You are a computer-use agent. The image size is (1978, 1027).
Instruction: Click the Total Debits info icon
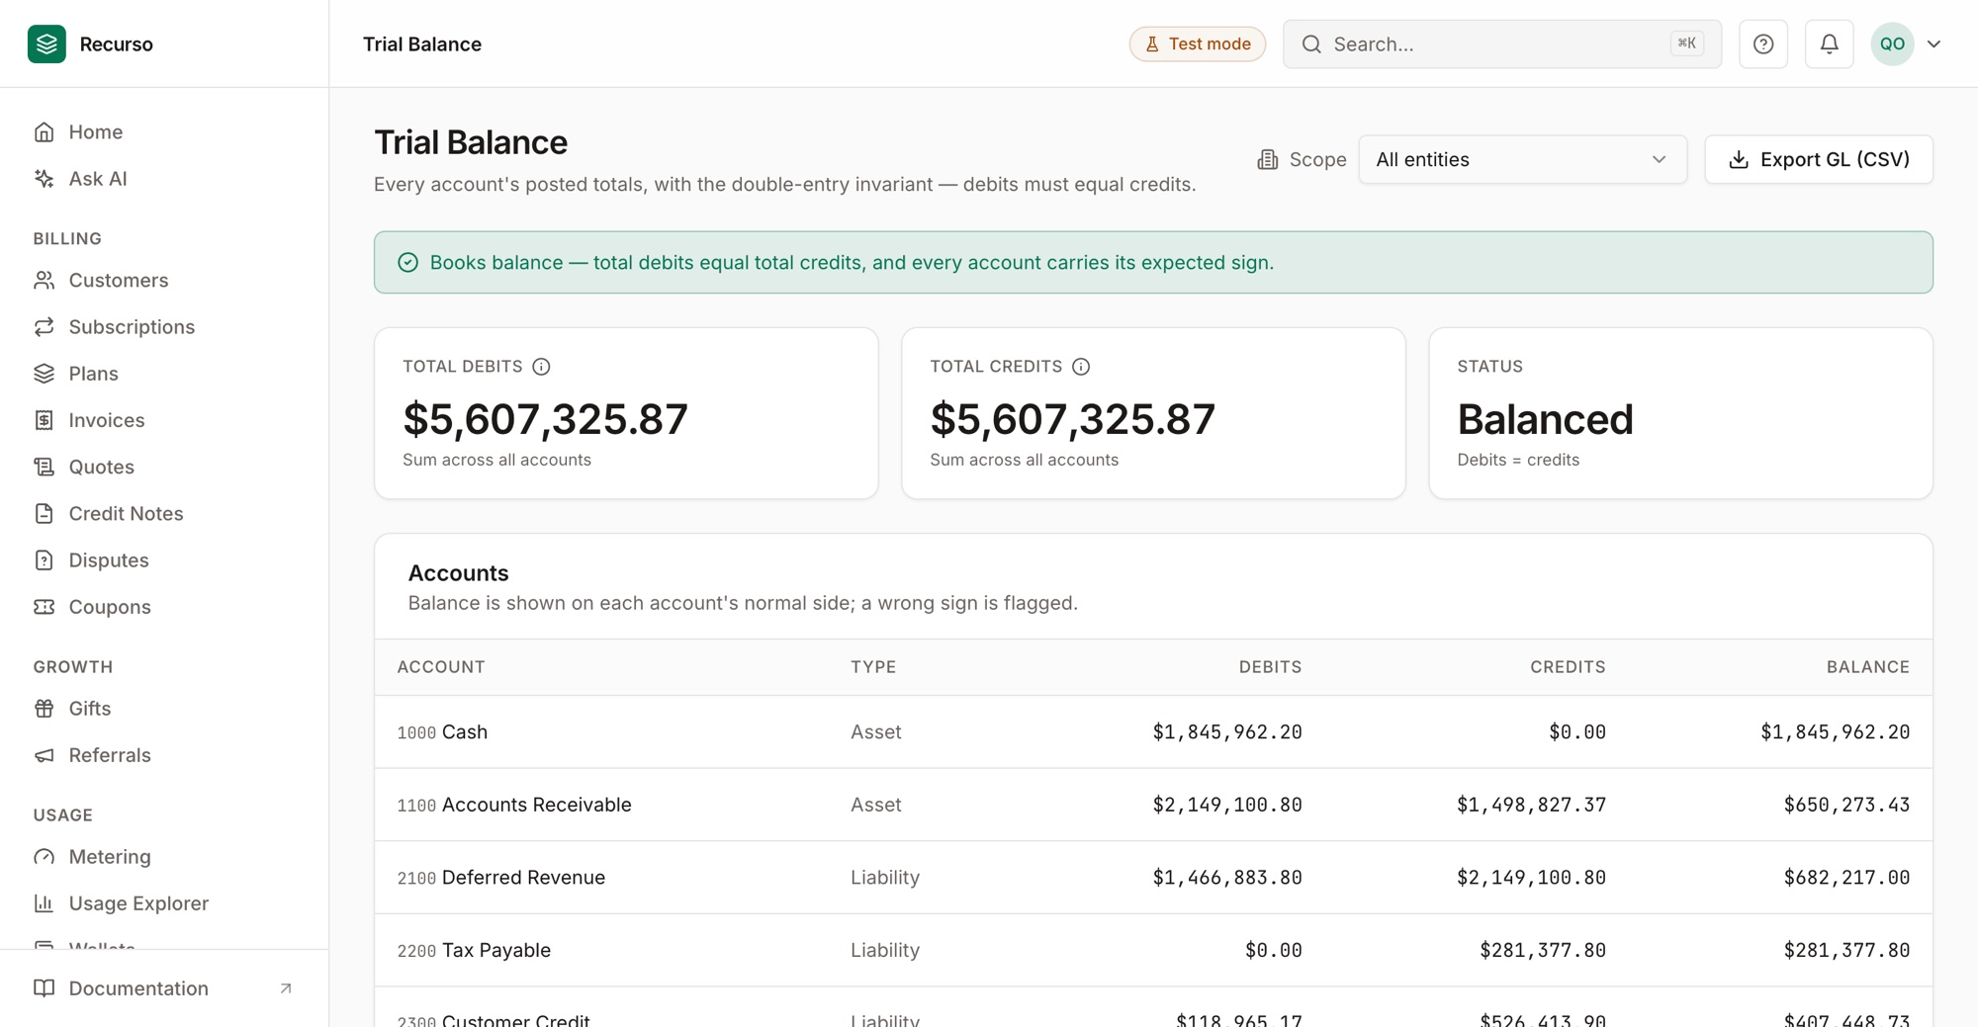541,367
